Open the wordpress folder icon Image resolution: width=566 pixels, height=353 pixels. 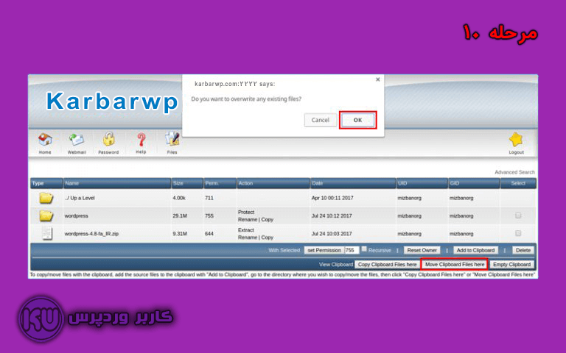[46, 215]
